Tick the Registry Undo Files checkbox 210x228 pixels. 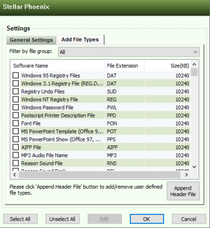pyautogui.click(x=16, y=91)
